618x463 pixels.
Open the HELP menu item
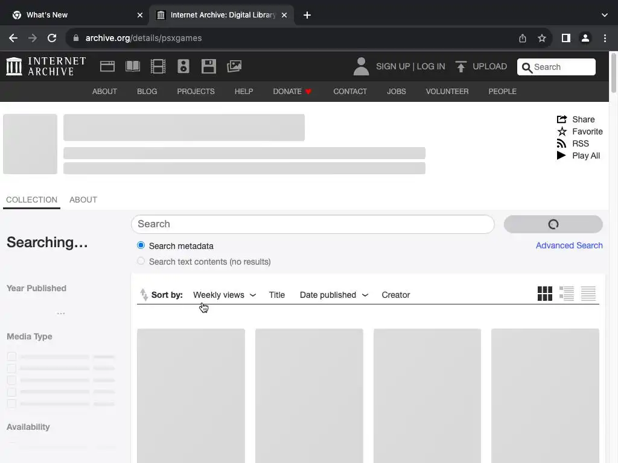pyautogui.click(x=244, y=92)
